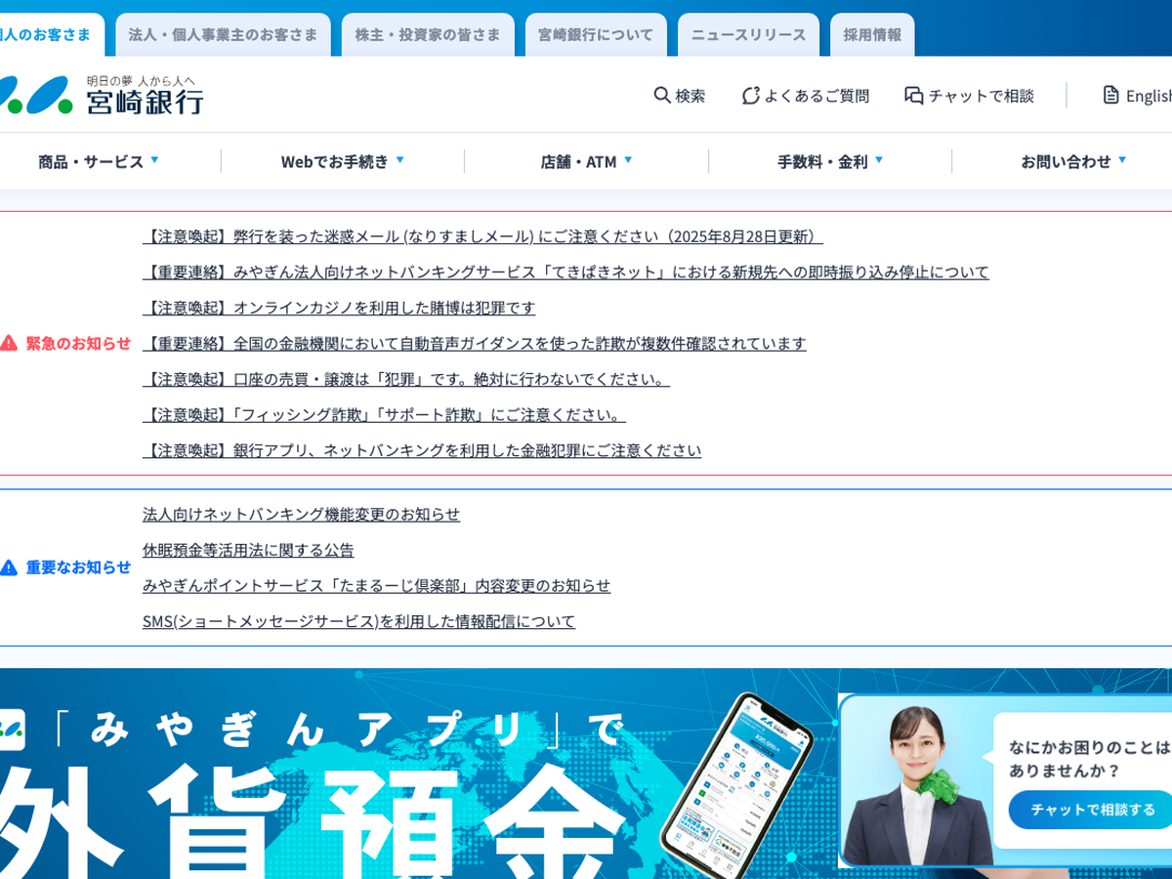Click the blue important notice warning icon
Screen dimensions: 1172x879
pyautogui.click(x=9, y=567)
